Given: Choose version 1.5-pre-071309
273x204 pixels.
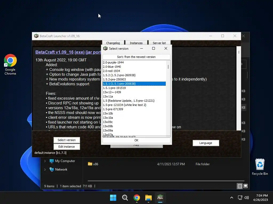Looking at the screenshot, I should click(x=134, y=109).
